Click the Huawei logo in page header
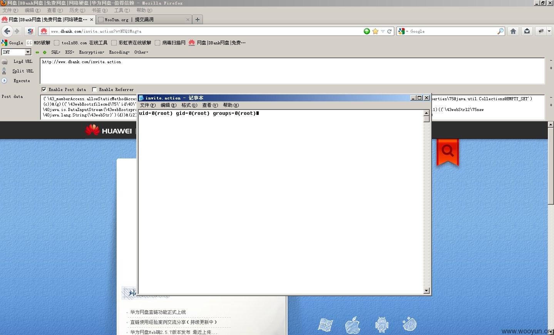Image resolution: width=554 pixels, height=335 pixels. [x=109, y=130]
